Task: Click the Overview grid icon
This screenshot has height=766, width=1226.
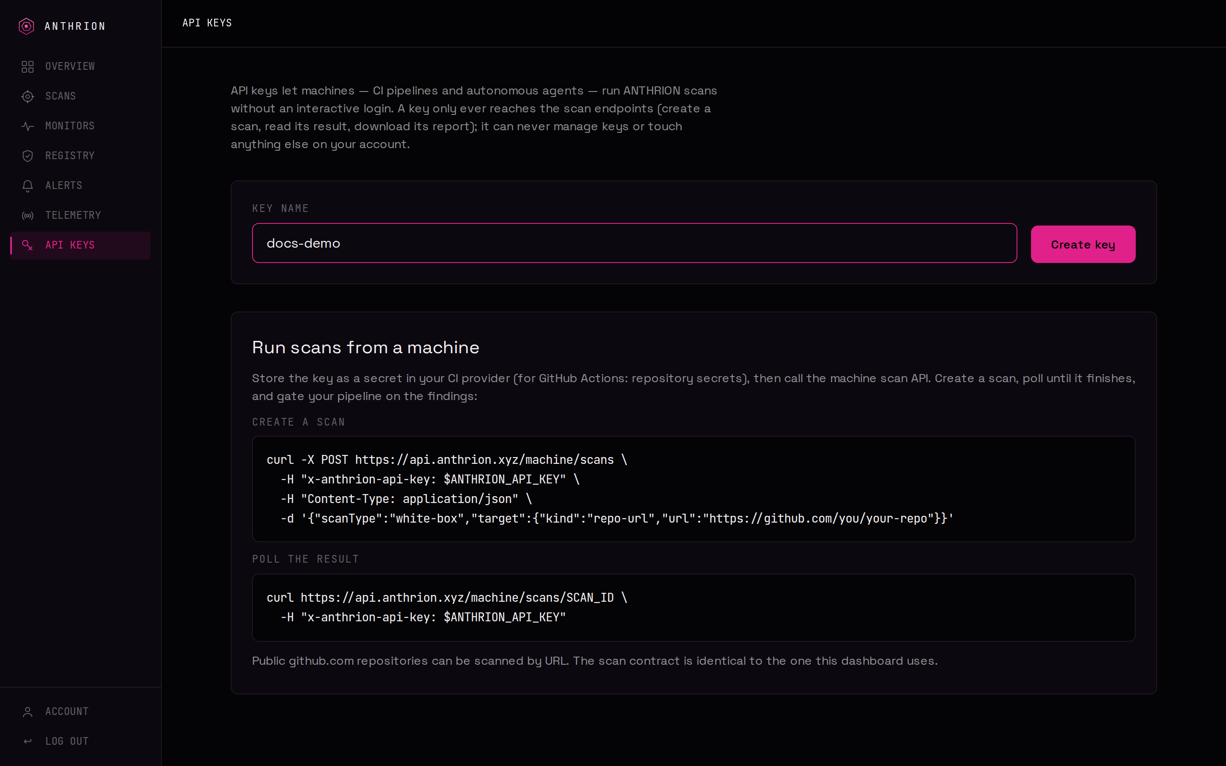Action: click(28, 67)
